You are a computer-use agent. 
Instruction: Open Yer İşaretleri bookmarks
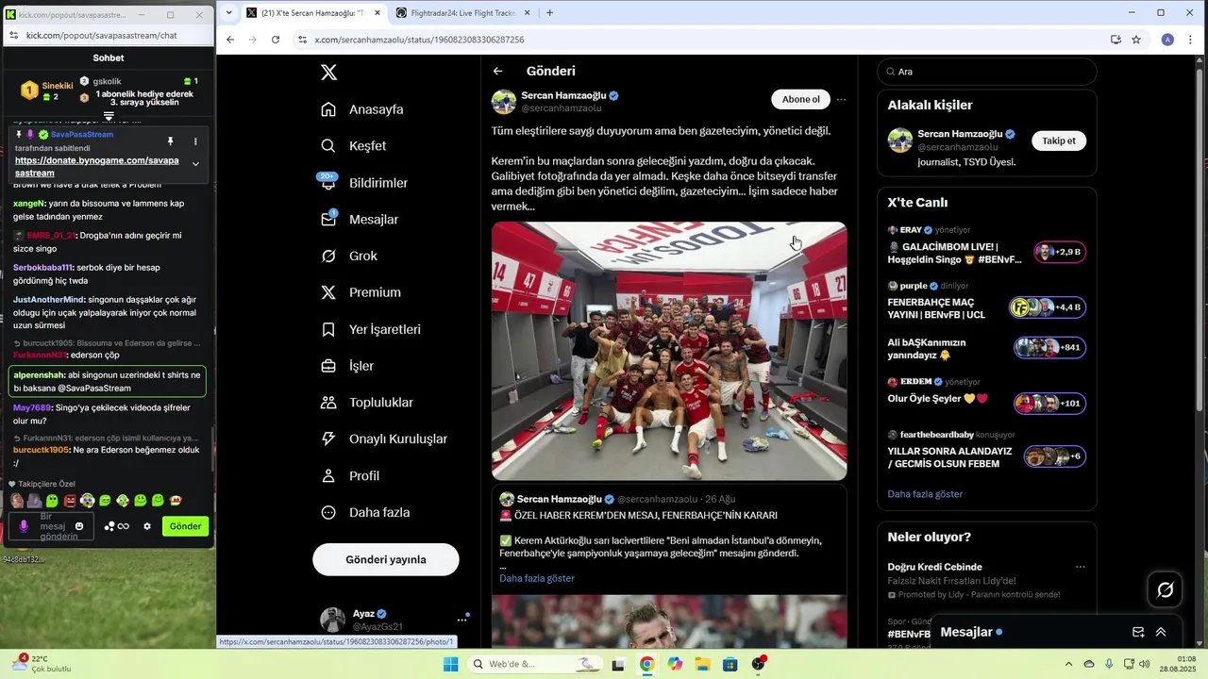click(371, 329)
